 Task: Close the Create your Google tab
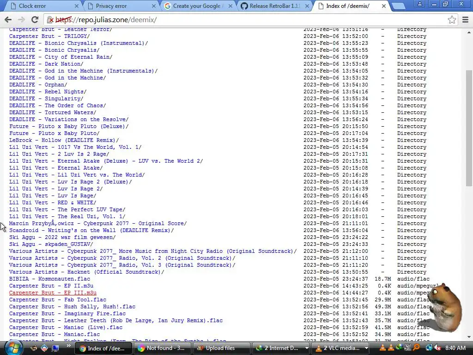230,6
